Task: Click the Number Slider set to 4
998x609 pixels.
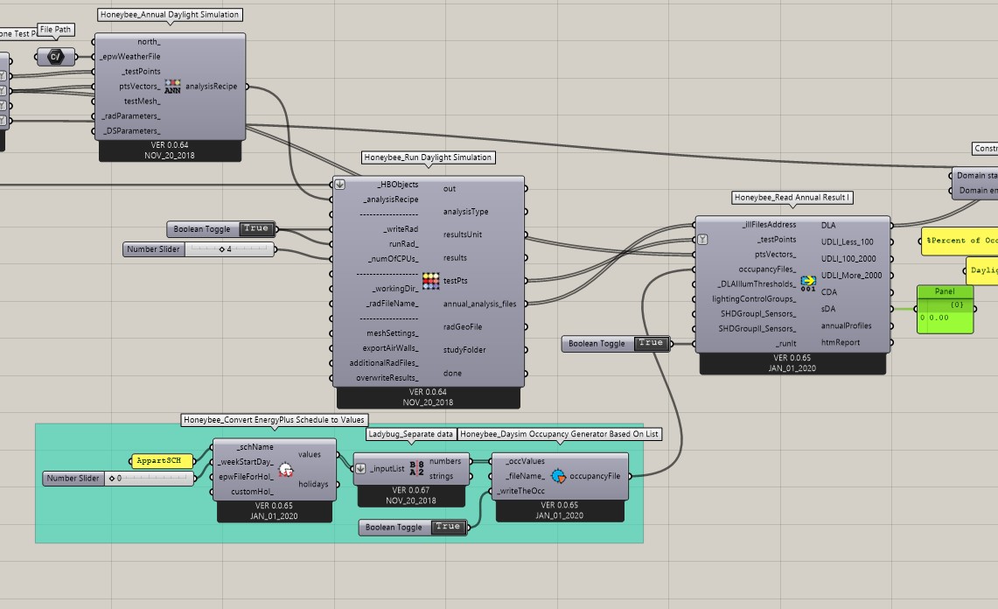Action: pyautogui.click(x=199, y=249)
